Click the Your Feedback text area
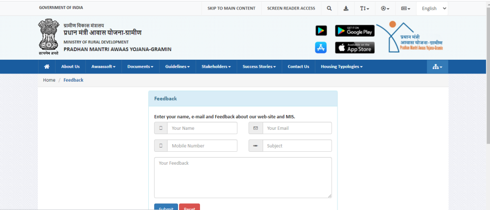Screen dimensions: 490x210 coord(243,178)
